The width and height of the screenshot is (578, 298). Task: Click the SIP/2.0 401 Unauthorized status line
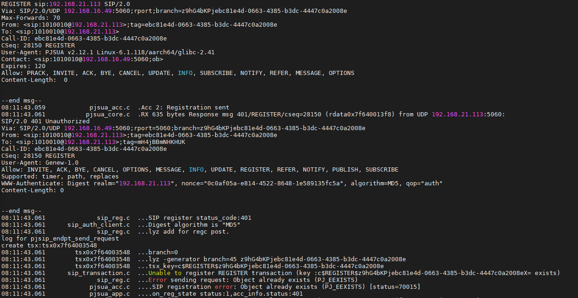45,121
